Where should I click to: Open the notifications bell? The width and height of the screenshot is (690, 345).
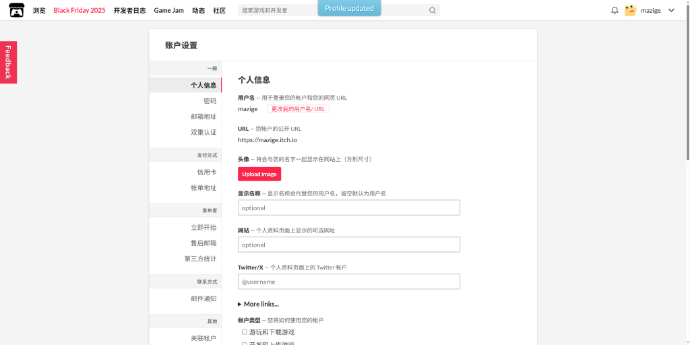[x=615, y=10]
